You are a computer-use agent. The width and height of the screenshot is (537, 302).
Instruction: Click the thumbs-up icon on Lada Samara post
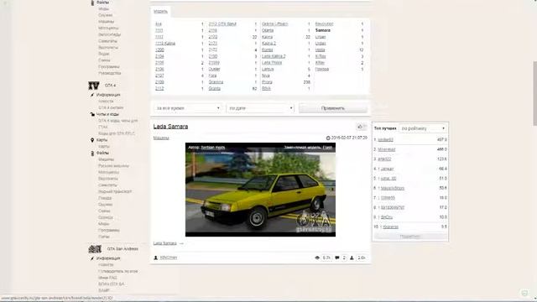pos(360,127)
